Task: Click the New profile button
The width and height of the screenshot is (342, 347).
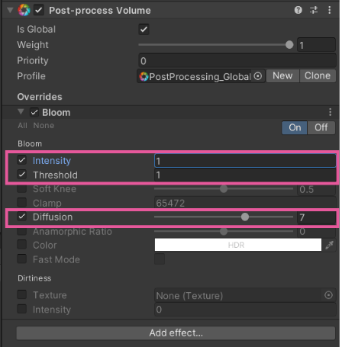Action: coord(282,76)
